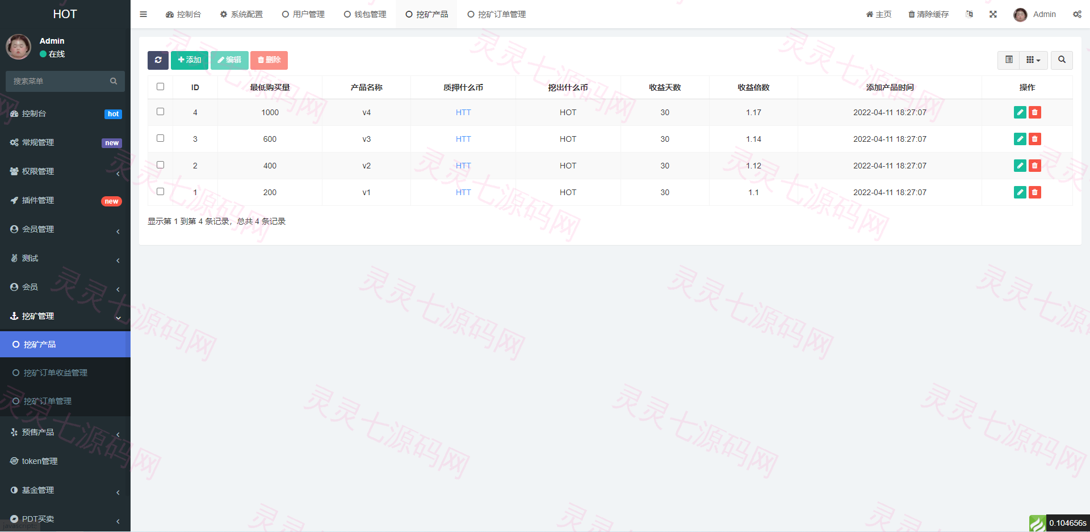Image resolution: width=1090 pixels, height=532 pixels.
Task: Open 插件管理 in the sidebar
Action: pos(65,200)
